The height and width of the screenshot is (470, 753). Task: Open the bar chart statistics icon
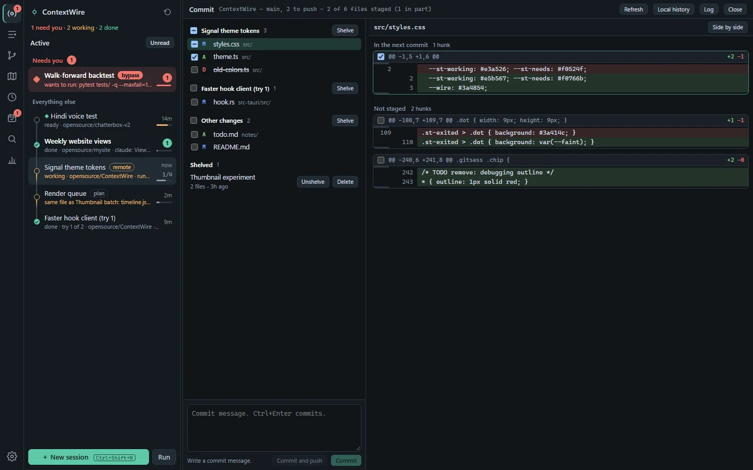pyautogui.click(x=12, y=160)
